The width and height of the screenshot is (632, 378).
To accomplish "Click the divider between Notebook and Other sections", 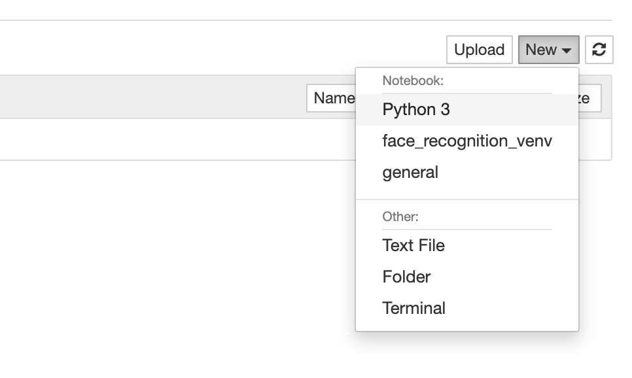I will click(467, 199).
